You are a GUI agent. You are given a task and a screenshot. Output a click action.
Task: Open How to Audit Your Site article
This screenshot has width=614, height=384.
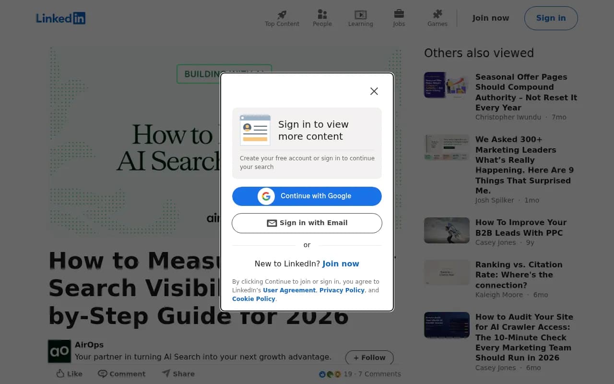point(524,337)
